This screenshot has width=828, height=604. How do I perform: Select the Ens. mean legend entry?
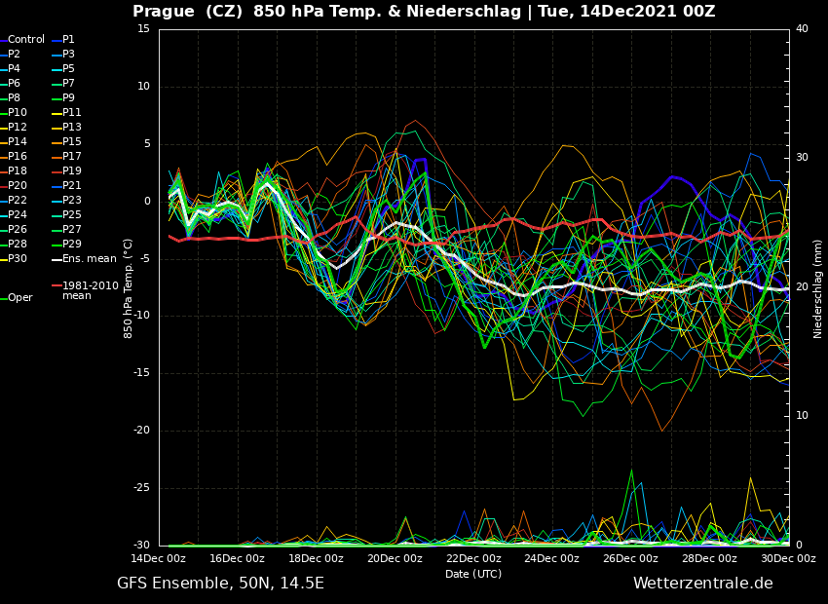pos(89,259)
